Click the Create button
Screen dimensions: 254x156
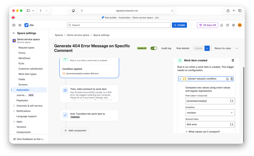click(179, 25)
